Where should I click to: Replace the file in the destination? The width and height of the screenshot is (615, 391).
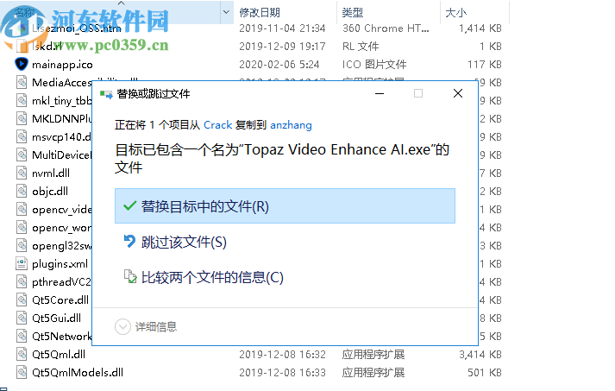coord(285,206)
